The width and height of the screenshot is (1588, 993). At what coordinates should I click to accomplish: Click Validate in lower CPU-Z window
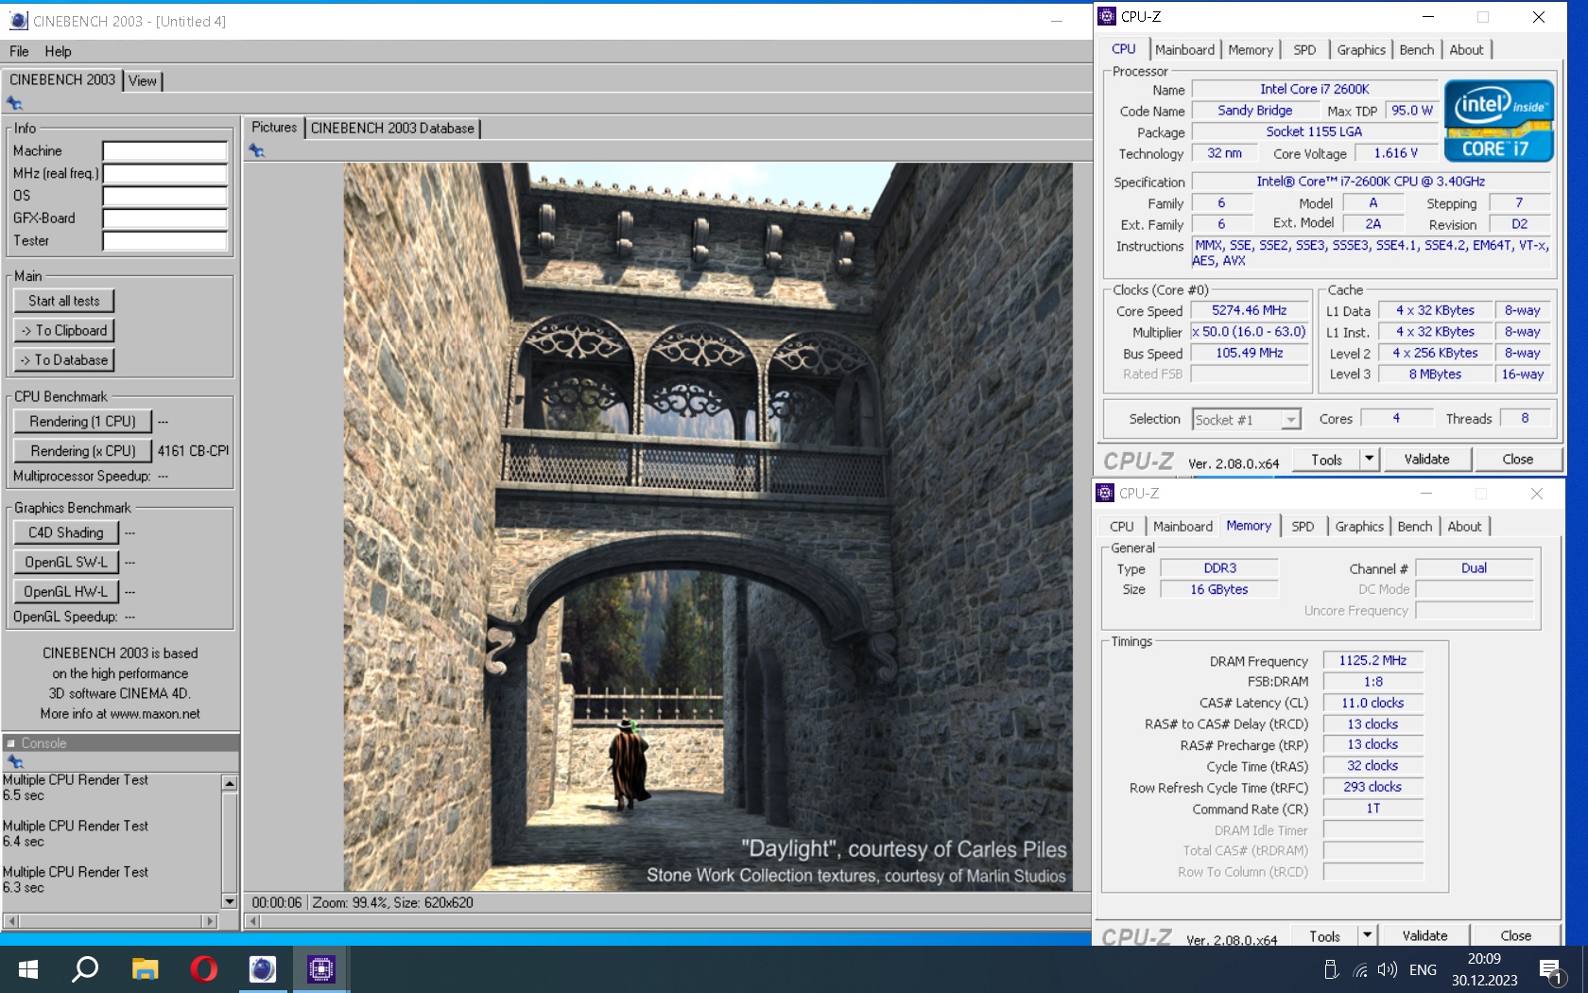[1425, 935]
